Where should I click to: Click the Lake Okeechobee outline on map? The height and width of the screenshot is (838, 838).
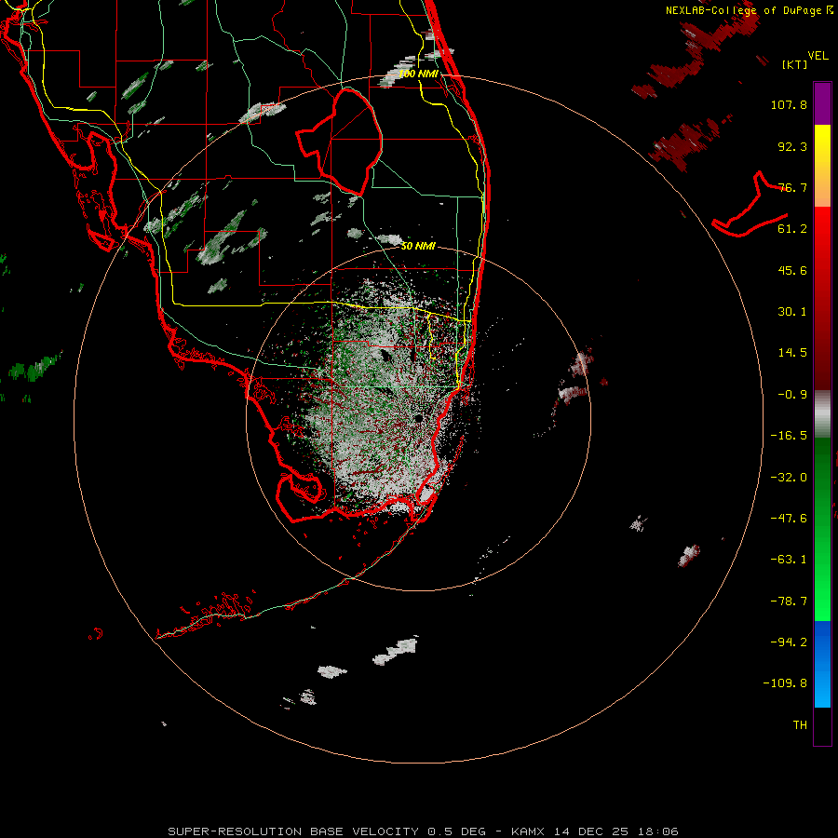(x=339, y=142)
